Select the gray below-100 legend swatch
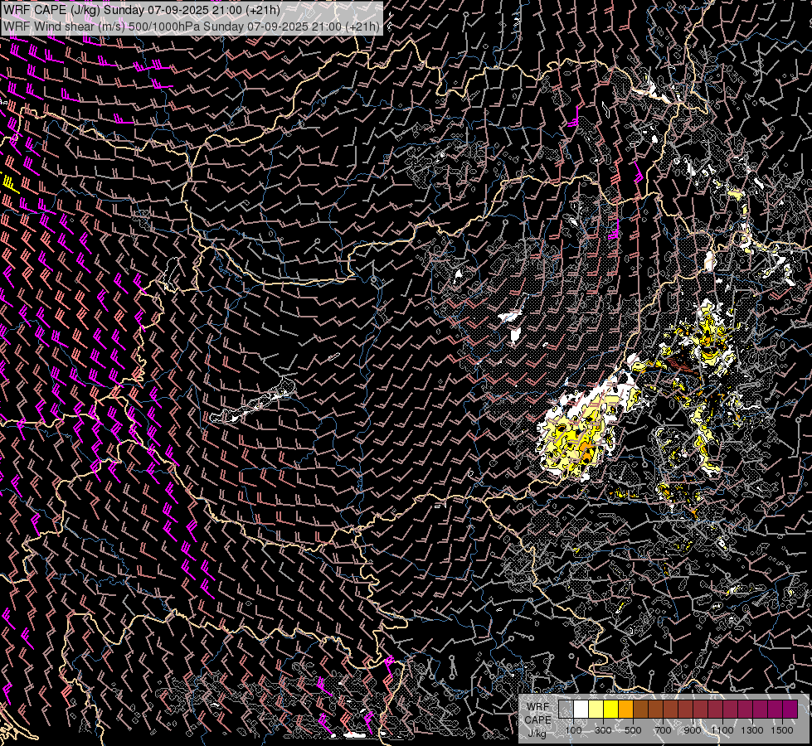 (566, 710)
